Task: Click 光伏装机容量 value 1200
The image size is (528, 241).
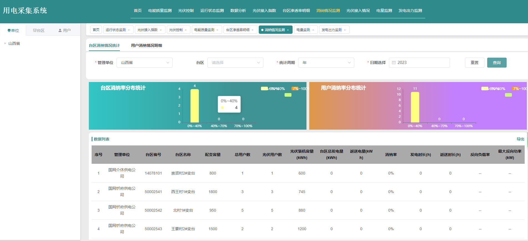Action: [x=302, y=229]
